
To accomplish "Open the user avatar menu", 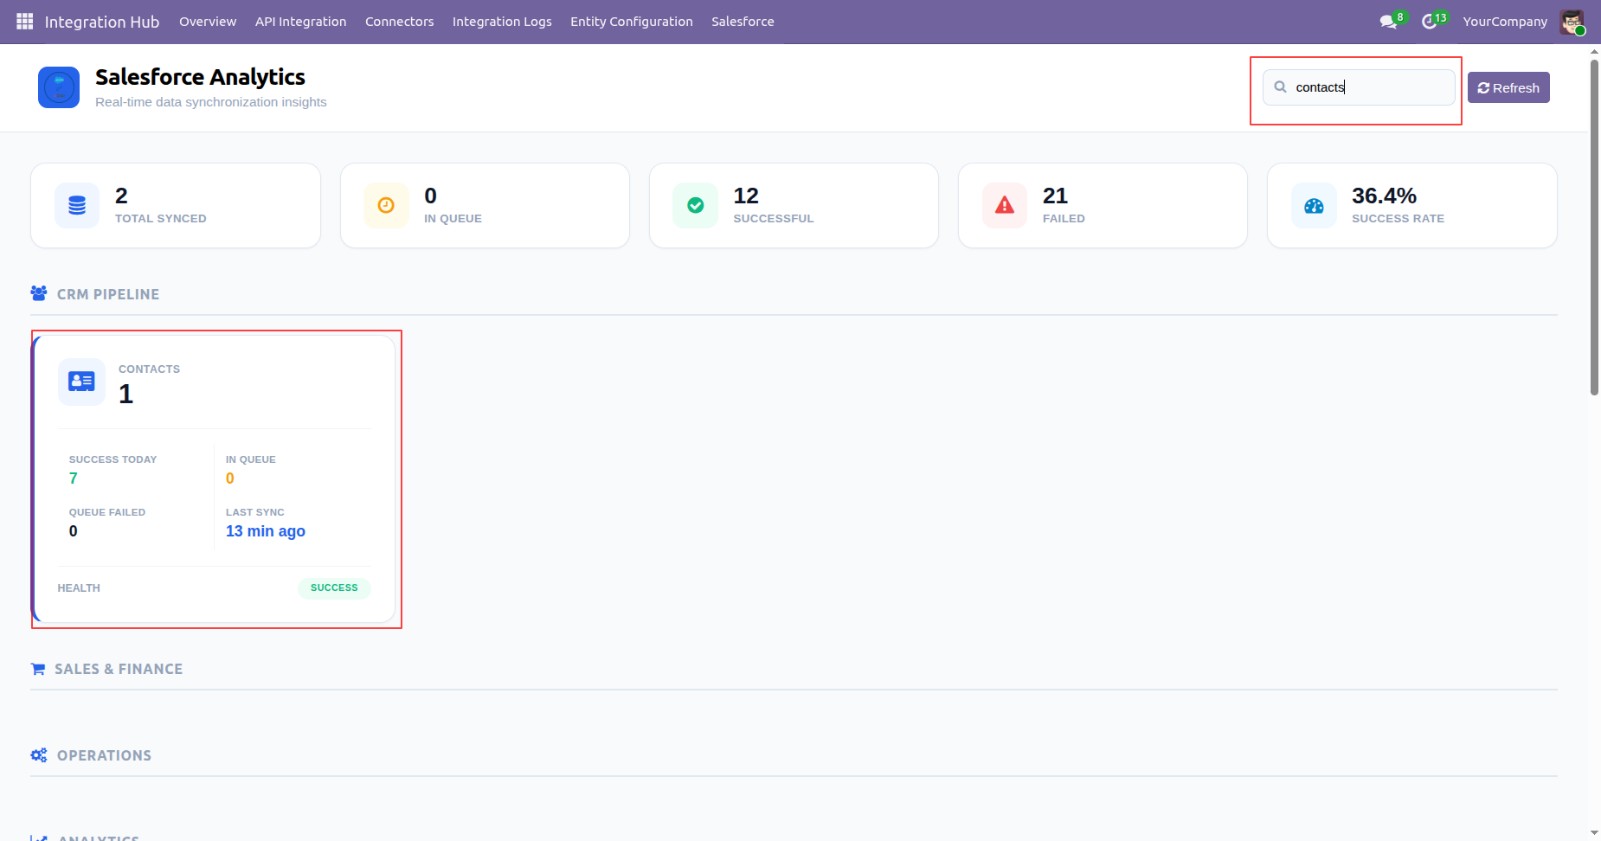I will [x=1572, y=22].
